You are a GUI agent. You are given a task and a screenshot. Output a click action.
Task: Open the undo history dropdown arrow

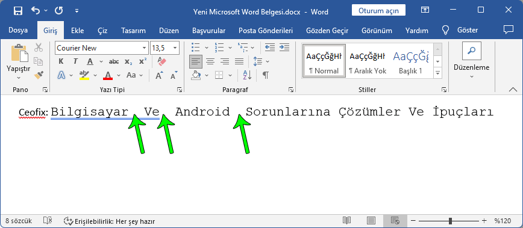pos(46,11)
